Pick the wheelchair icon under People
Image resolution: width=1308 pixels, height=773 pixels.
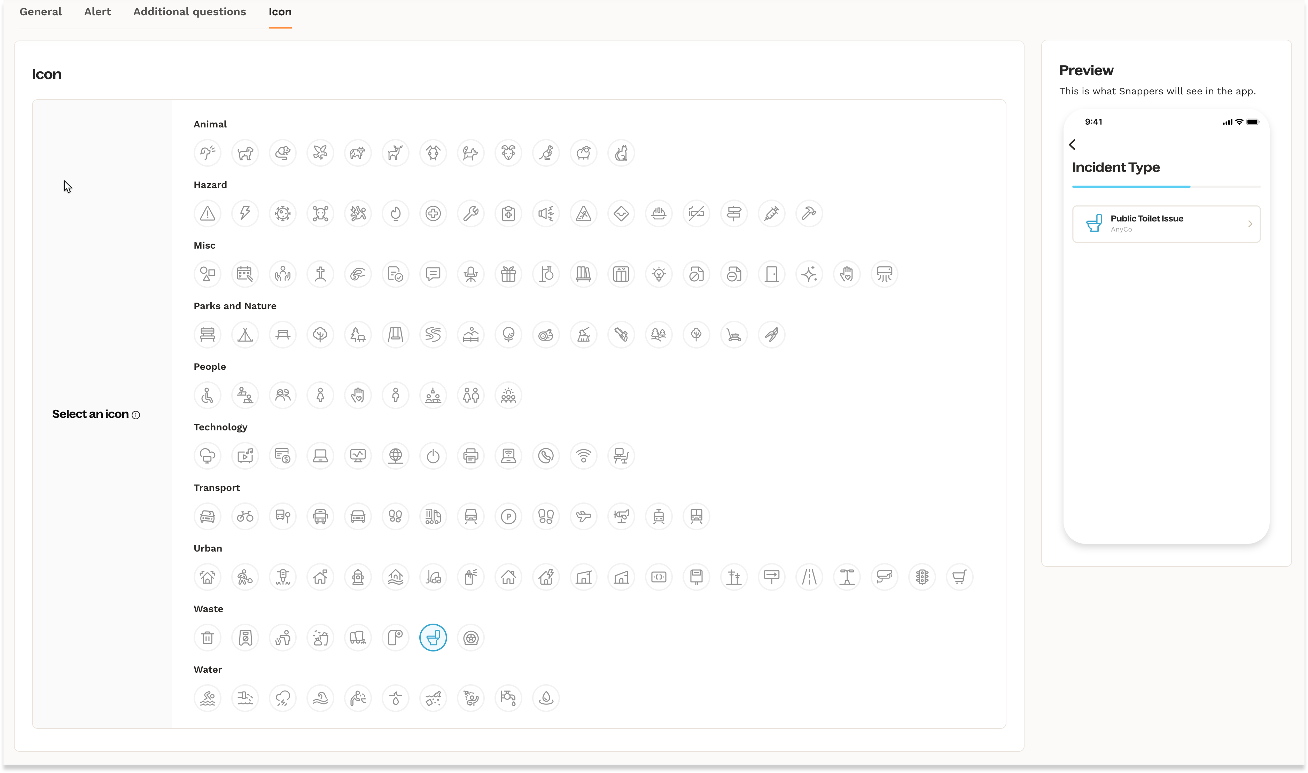[207, 395]
